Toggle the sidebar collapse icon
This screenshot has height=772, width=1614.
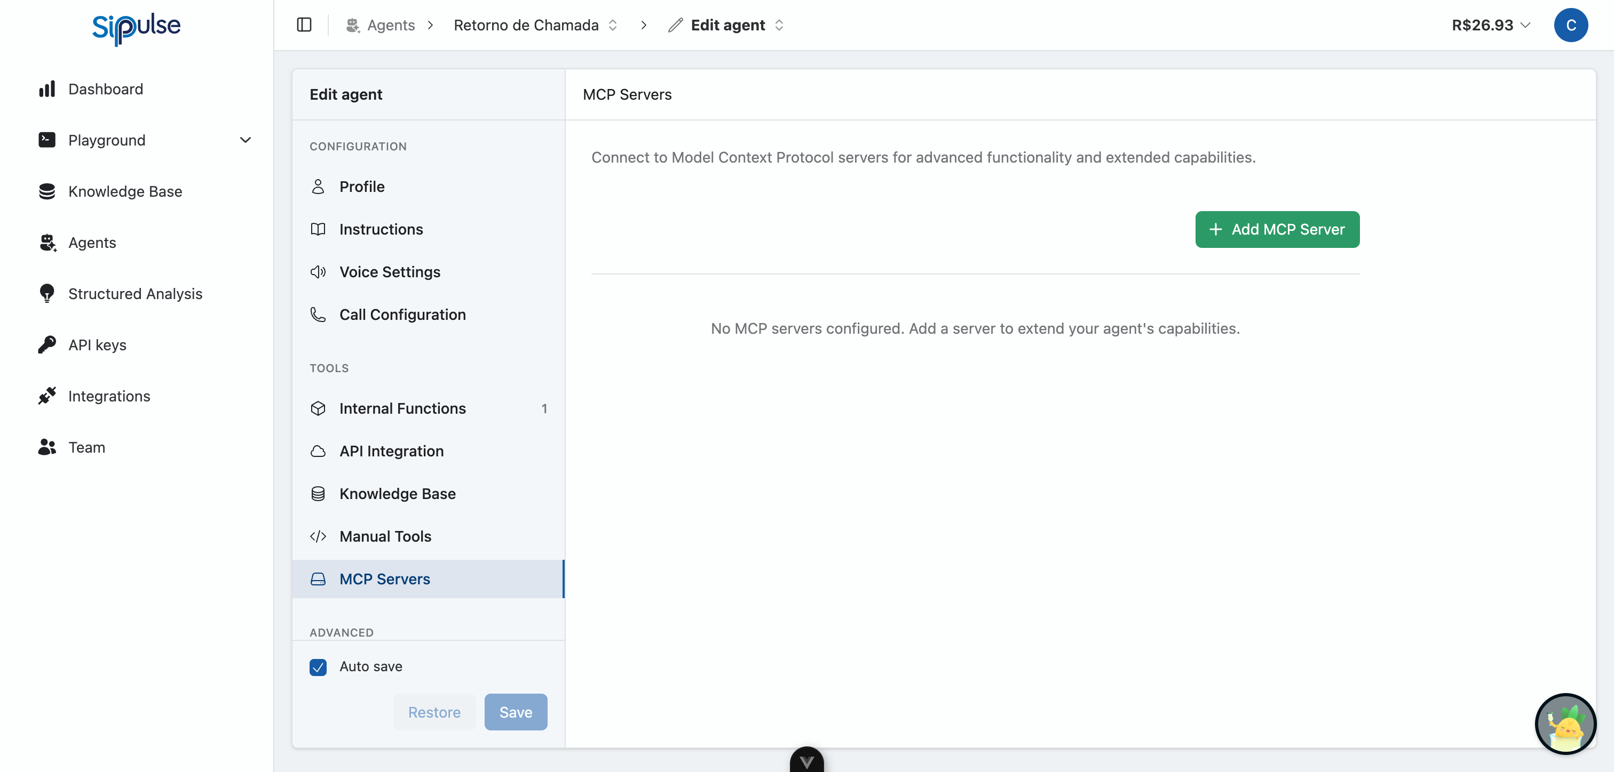pyautogui.click(x=305, y=25)
